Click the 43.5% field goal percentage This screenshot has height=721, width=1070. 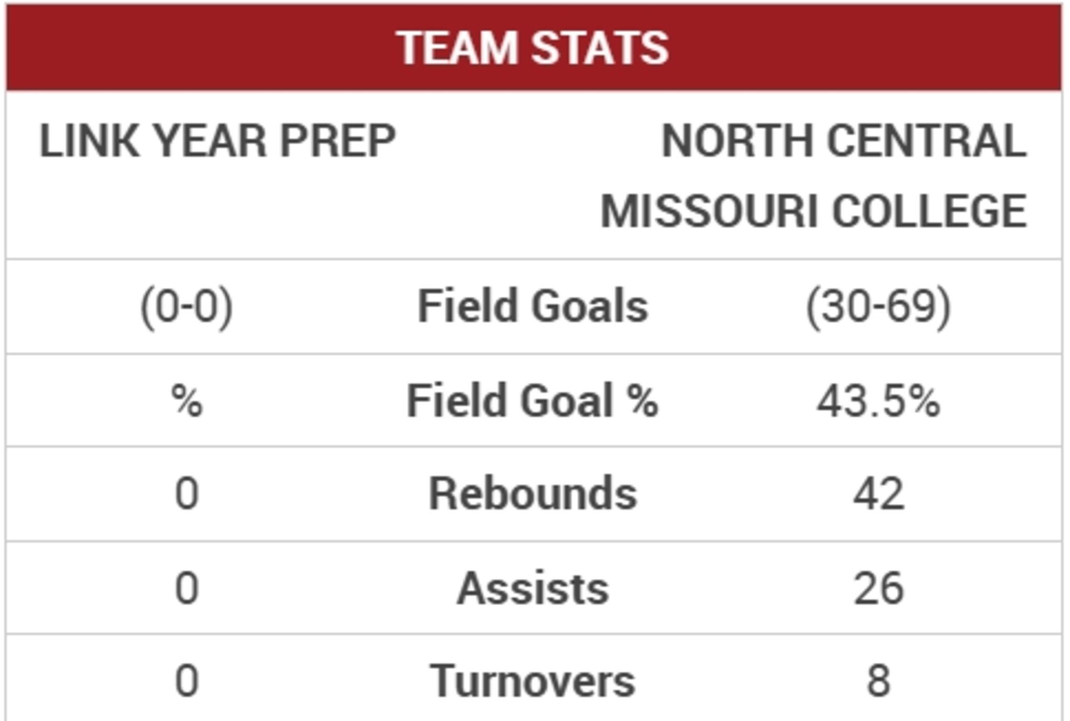pyautogui.click(x=878, y=401)
